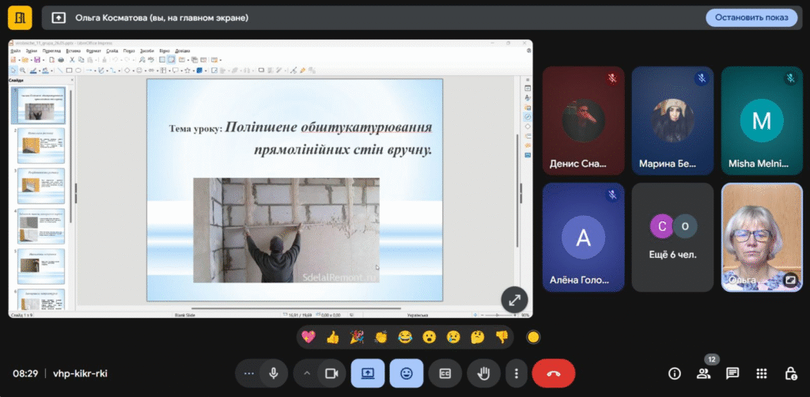Screen dimensions: 810x397
Task: Show the participants list
Action: point(703,373)
